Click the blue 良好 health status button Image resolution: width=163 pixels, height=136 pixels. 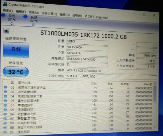point(16,50)
